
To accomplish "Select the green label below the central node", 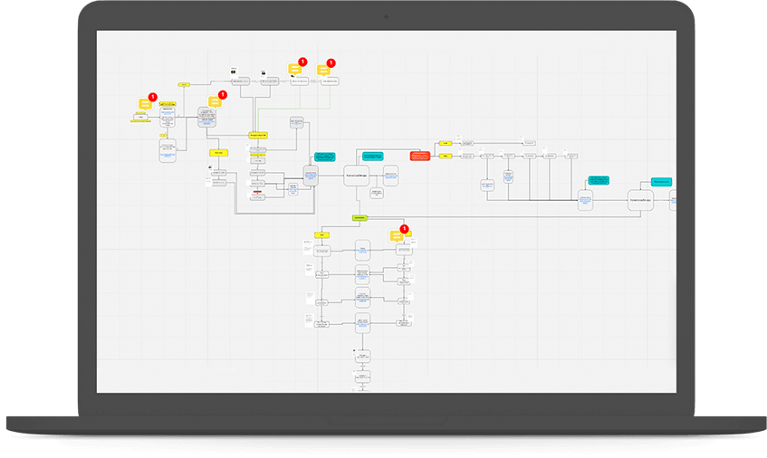I will (x=360, y=218).
